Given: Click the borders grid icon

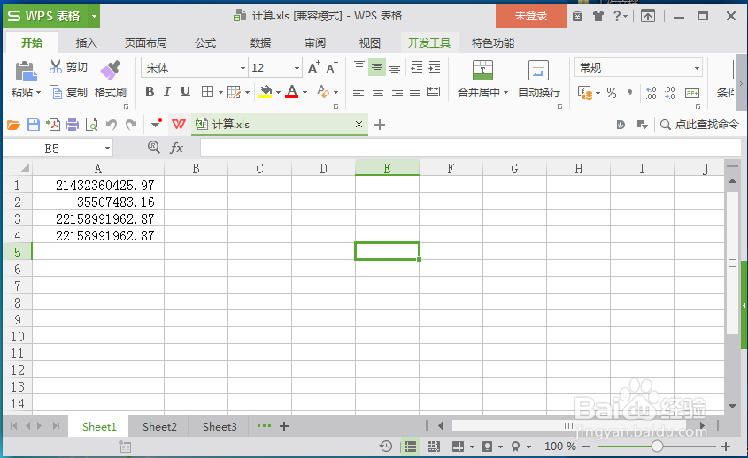Looking at the screenshot, I should pos(207,91).
